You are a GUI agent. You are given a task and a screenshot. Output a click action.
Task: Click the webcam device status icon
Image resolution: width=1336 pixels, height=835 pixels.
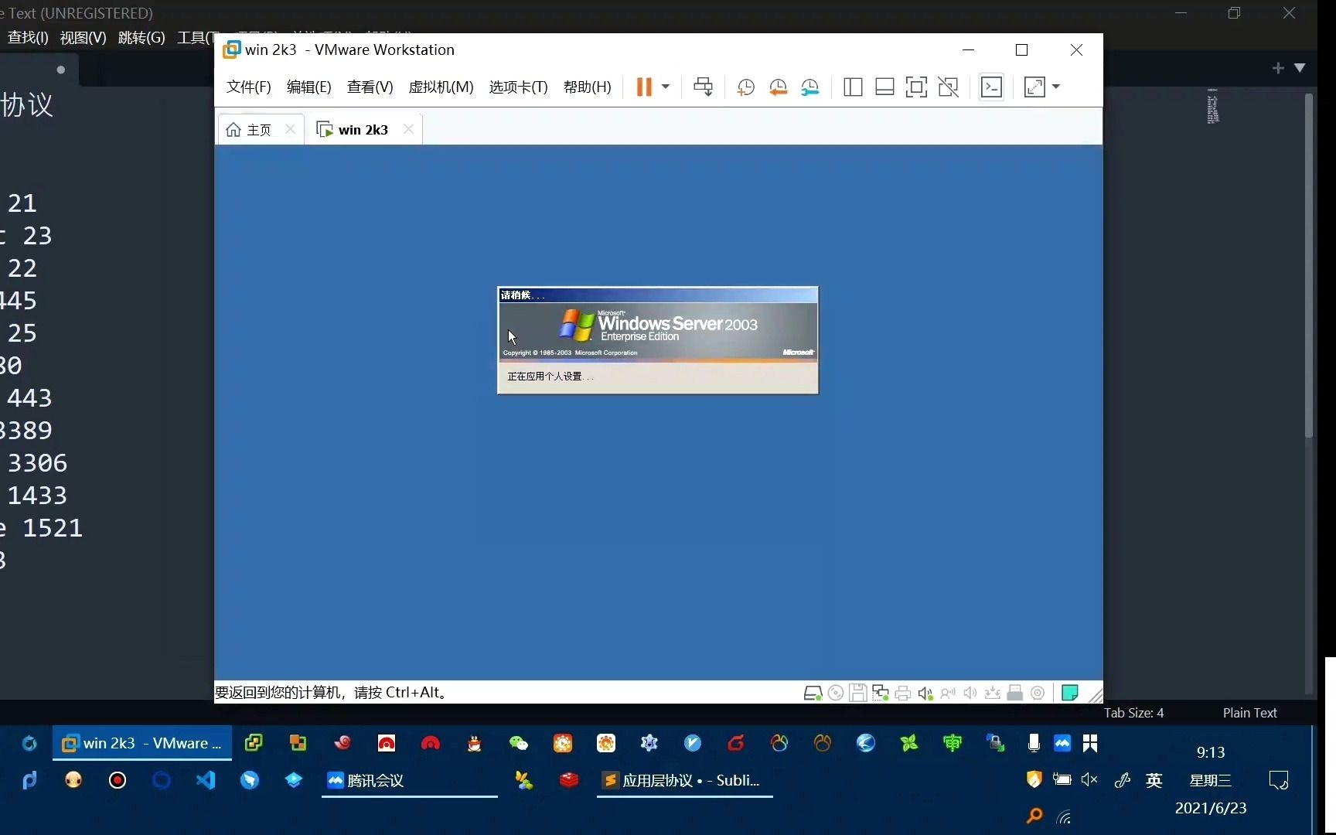coord(1038,693)
